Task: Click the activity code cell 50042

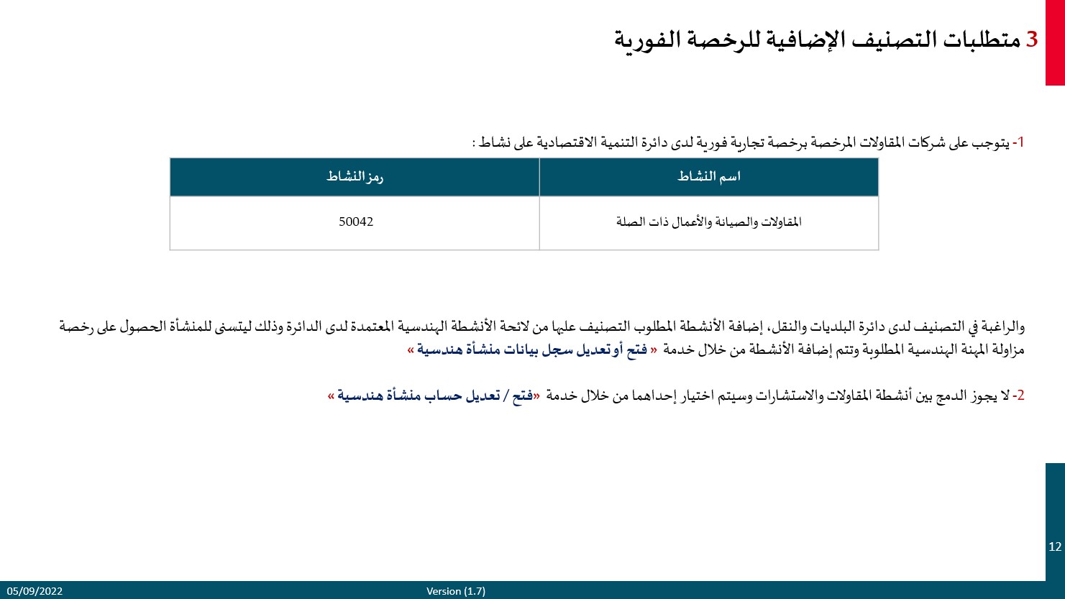Action: pyautogui.click(x=356, y=222)
